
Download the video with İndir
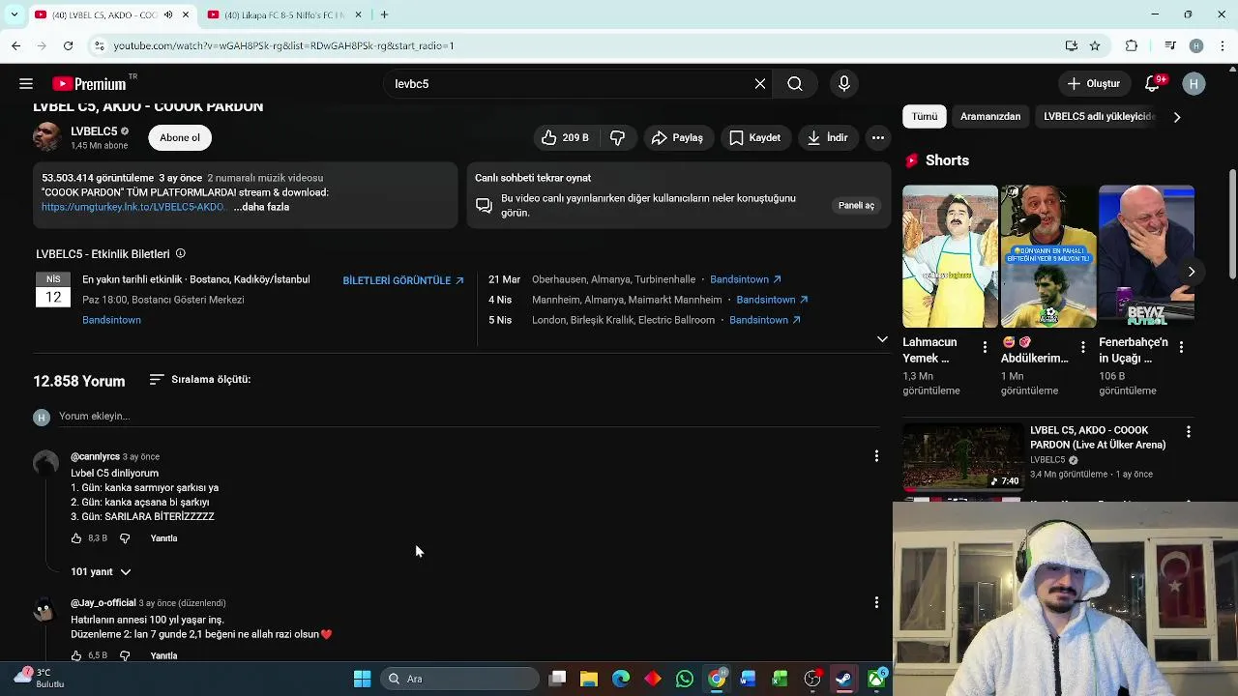pyautogui.click(x=827, y=138)
